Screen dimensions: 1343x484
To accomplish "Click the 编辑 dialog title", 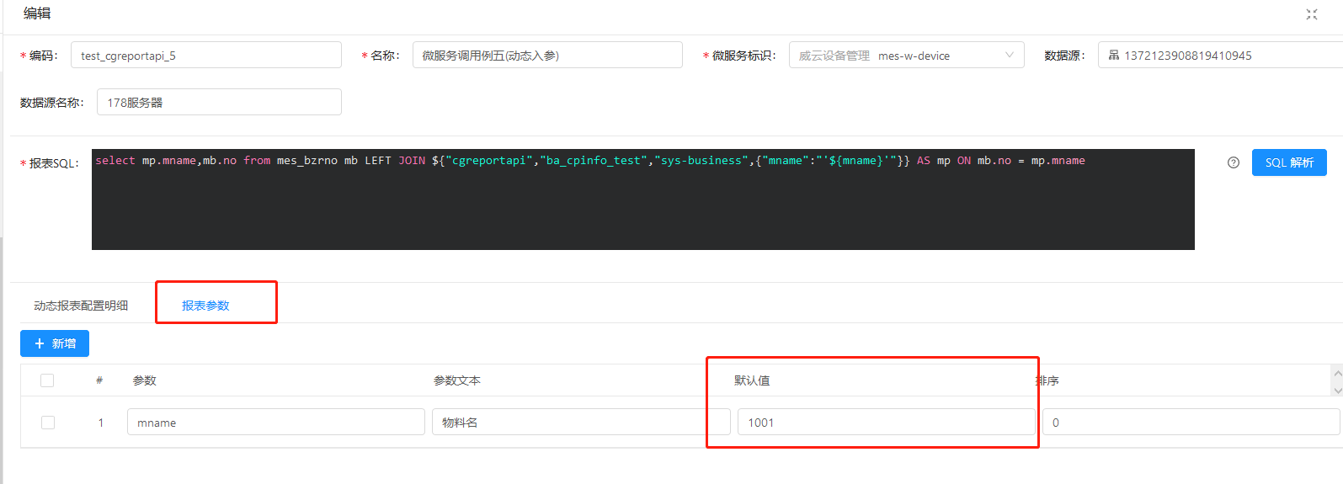I will (x=37, y=13).
